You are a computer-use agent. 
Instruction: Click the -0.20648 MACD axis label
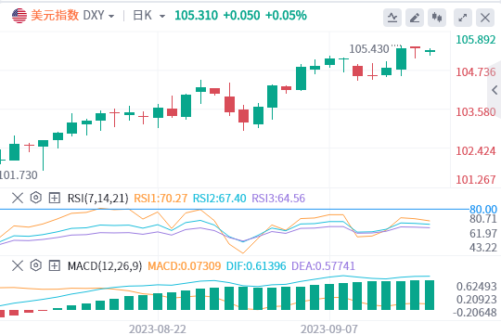point(474,313)
